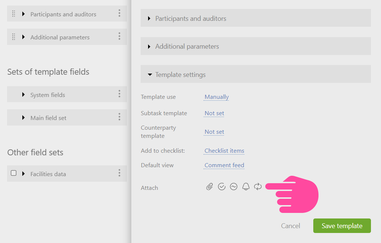
Task: Open the three-dot menu for sidebar Participants and auditors
Action: [119, 13]
